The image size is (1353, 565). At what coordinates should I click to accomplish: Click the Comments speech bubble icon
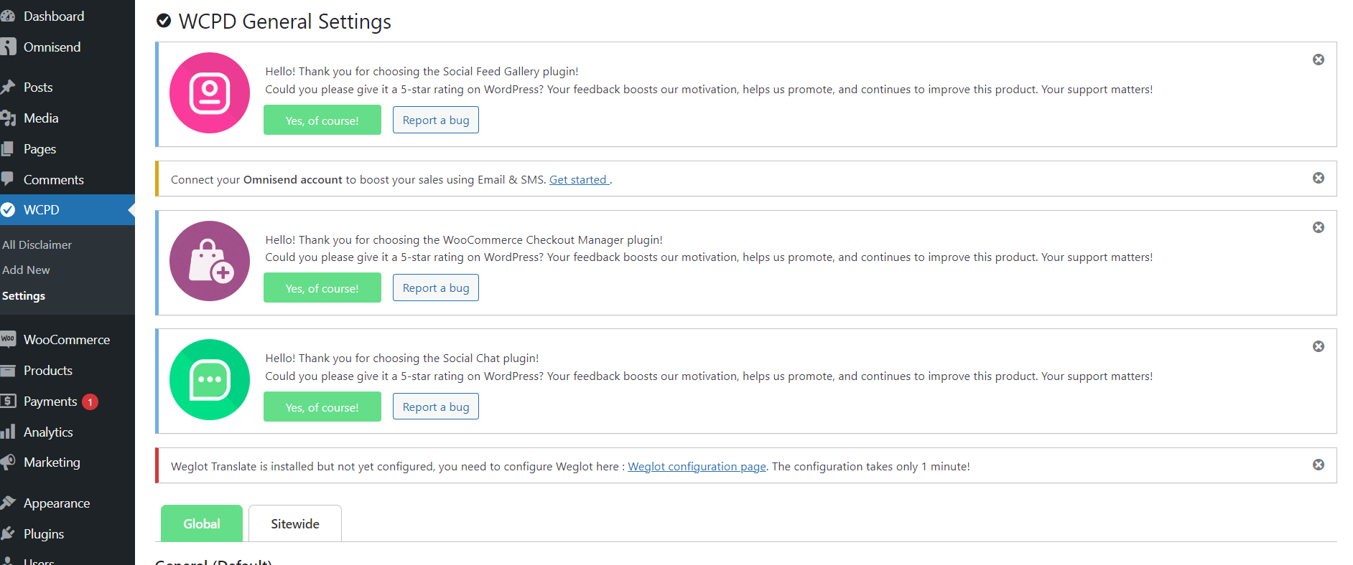[7, 179]
